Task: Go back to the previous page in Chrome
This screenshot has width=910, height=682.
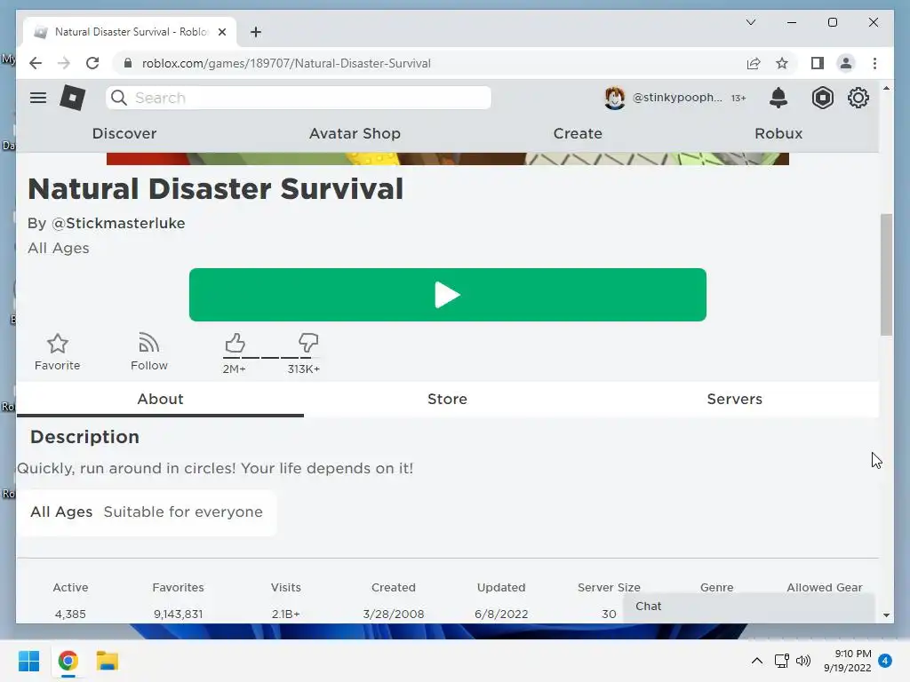Action: point(36,63)
